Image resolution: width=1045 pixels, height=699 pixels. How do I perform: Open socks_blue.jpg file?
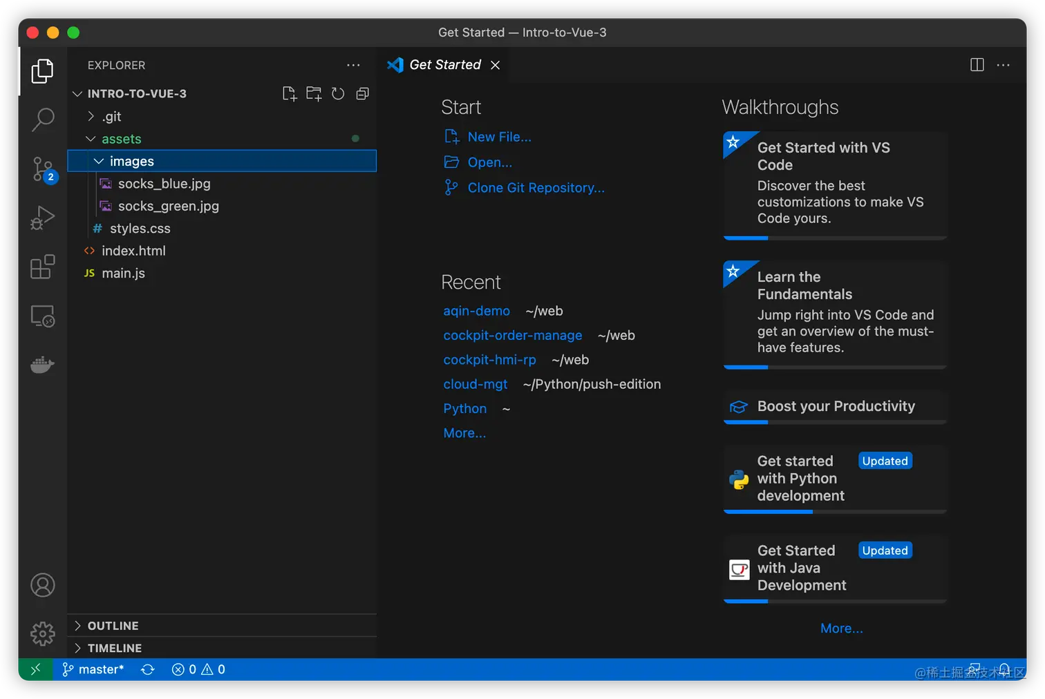pyautogui.click(x=222, y=184)
